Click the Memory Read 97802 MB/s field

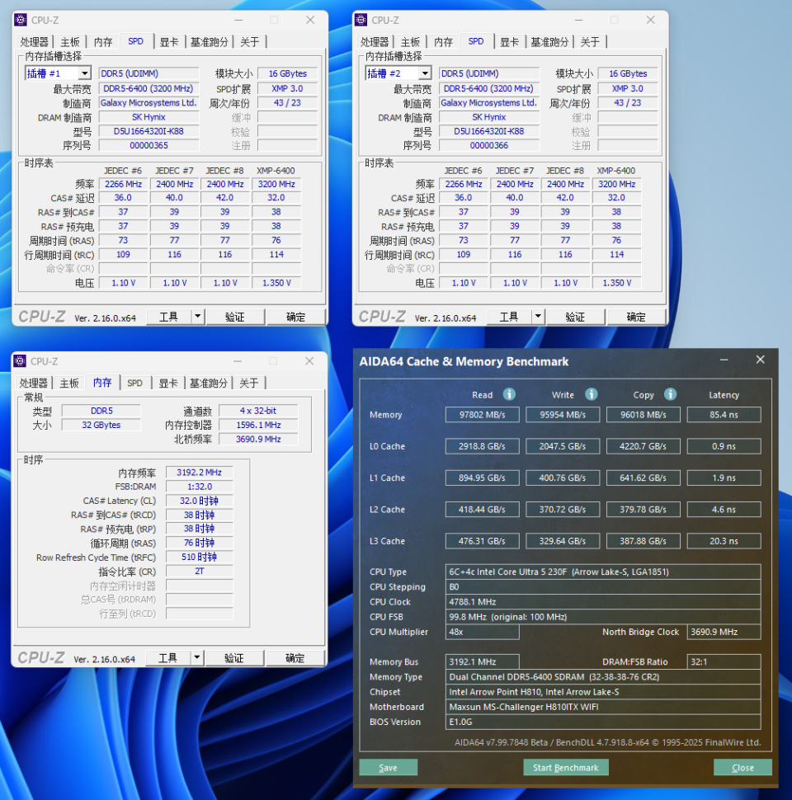tap(483, 415)
